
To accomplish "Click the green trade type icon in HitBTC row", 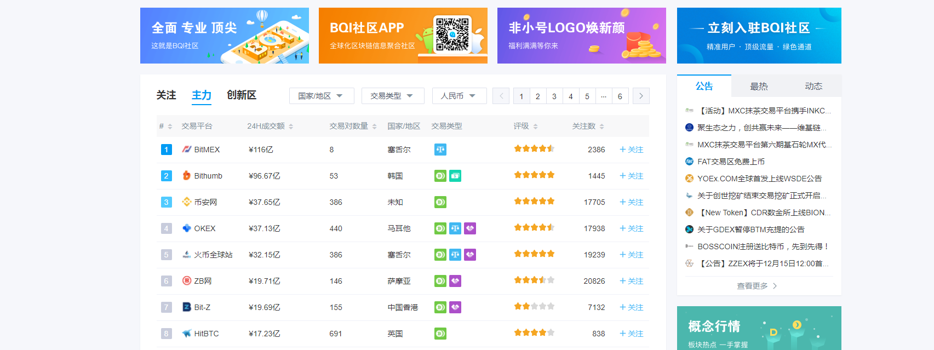I will pos(440,334).
